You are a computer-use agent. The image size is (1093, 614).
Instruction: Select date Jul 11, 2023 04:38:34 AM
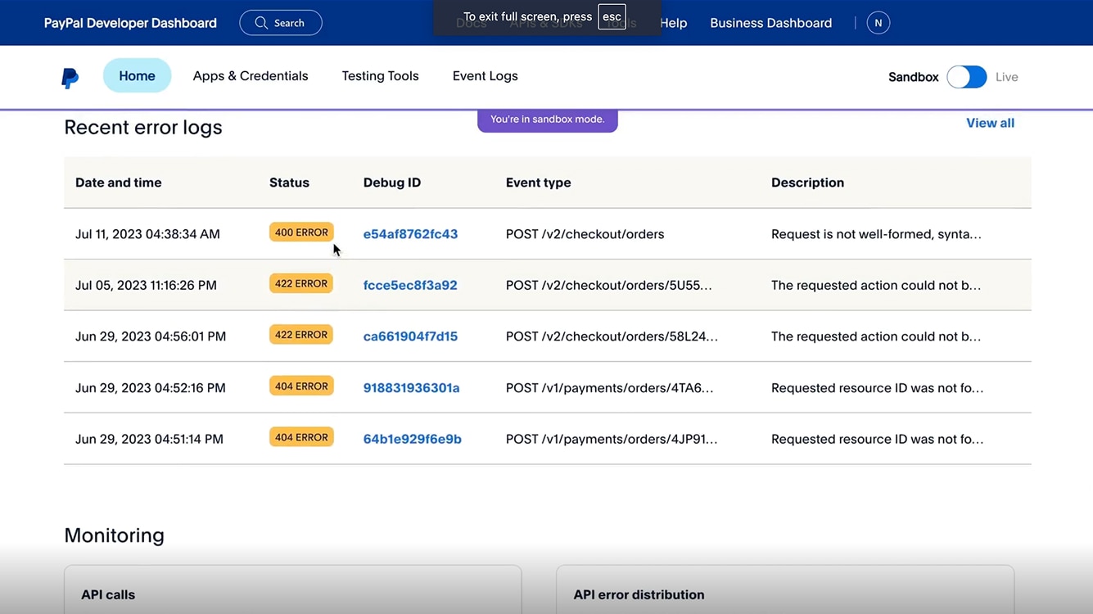(147, 234)
